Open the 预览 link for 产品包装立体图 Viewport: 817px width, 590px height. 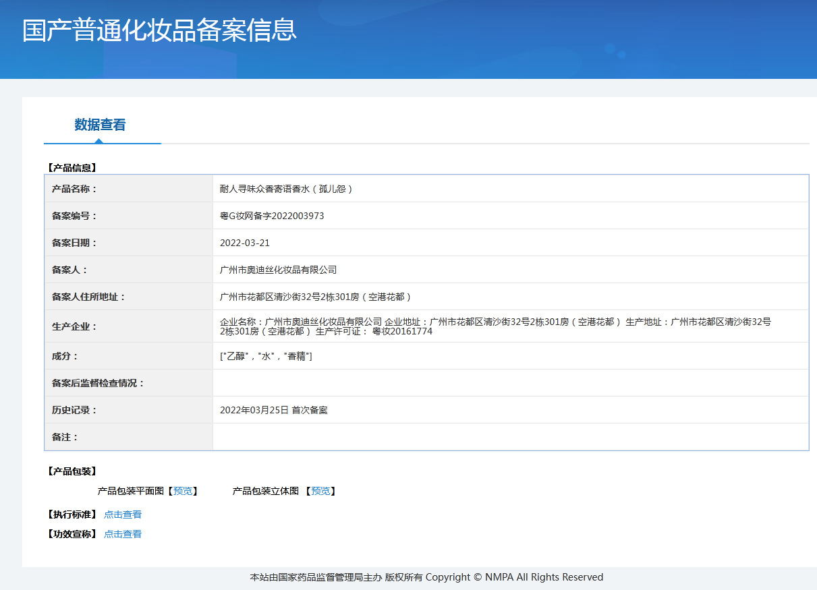[320, 491]
